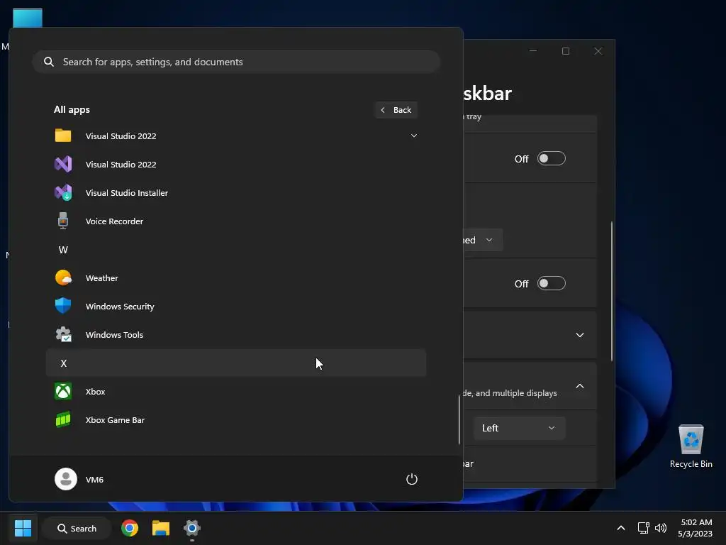This screenshot has width=726, height=545.
Task: Collapse the multiple displays section chevron
Action: (x=580, y=386)
